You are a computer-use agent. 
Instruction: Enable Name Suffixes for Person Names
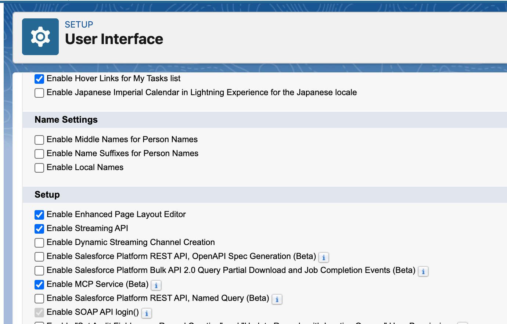[39, 154]
